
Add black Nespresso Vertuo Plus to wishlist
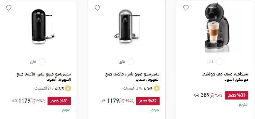coord(9,8)
